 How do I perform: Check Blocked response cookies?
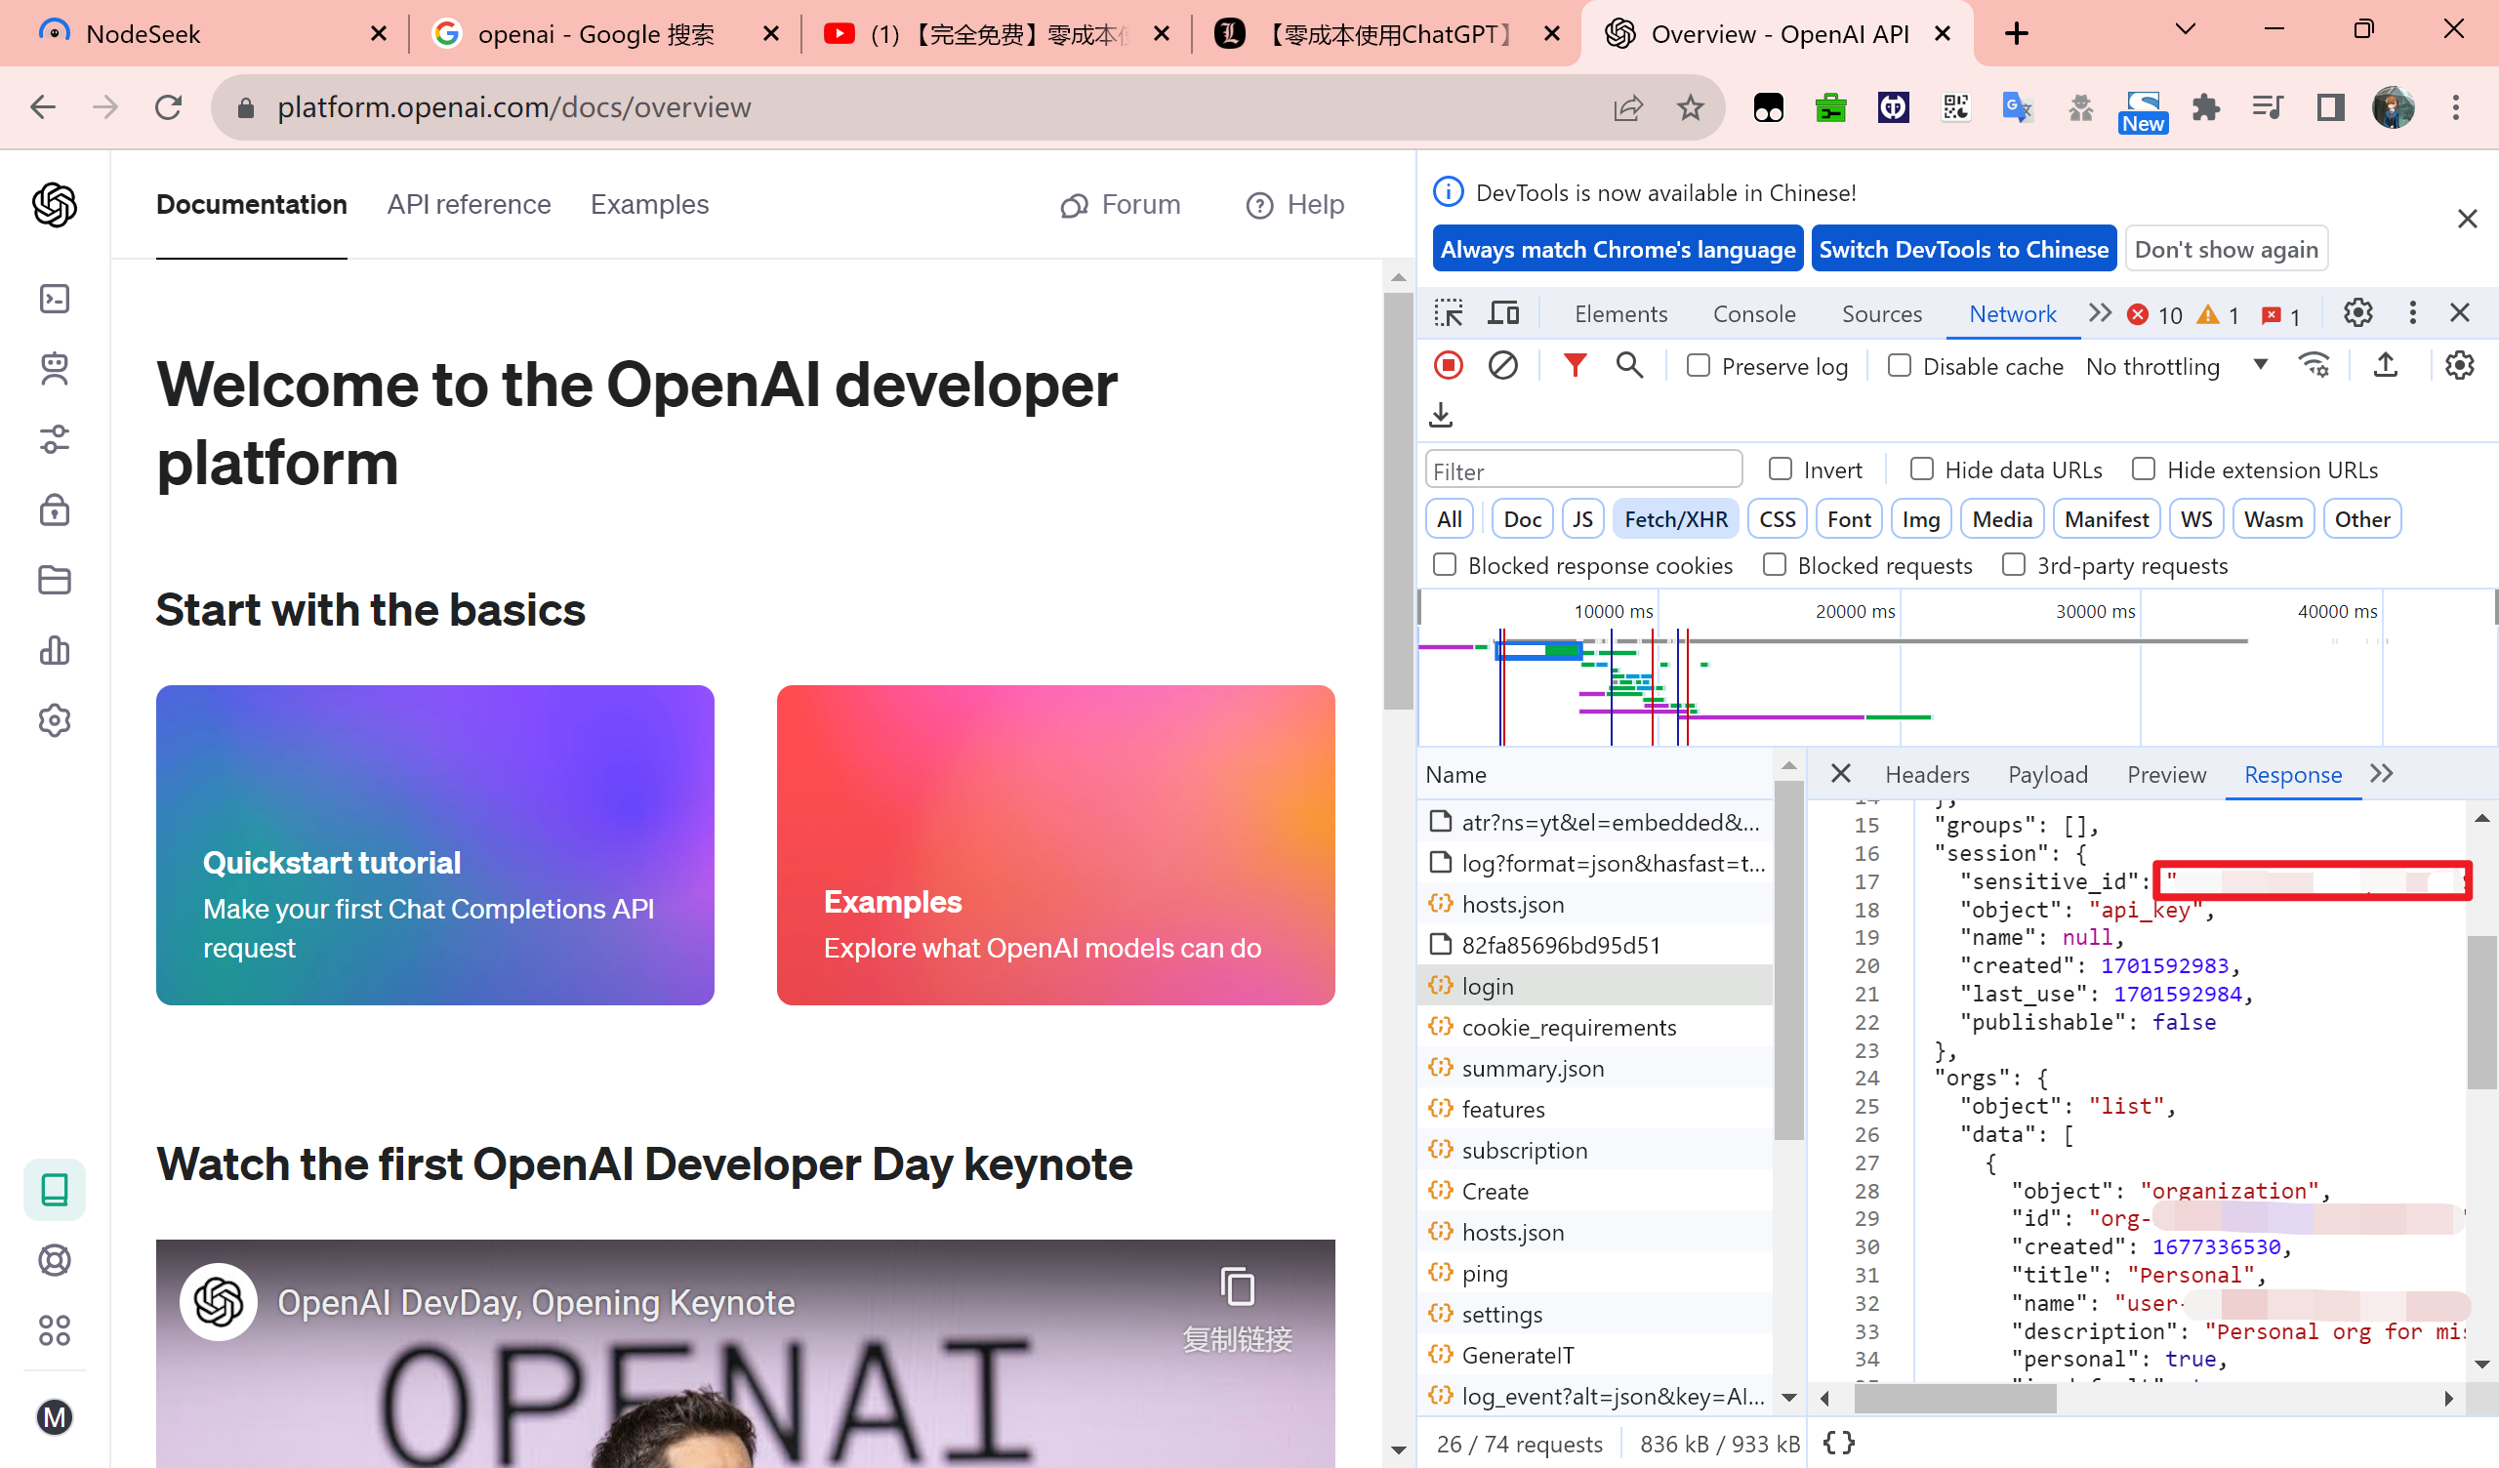pos(1445,564)
